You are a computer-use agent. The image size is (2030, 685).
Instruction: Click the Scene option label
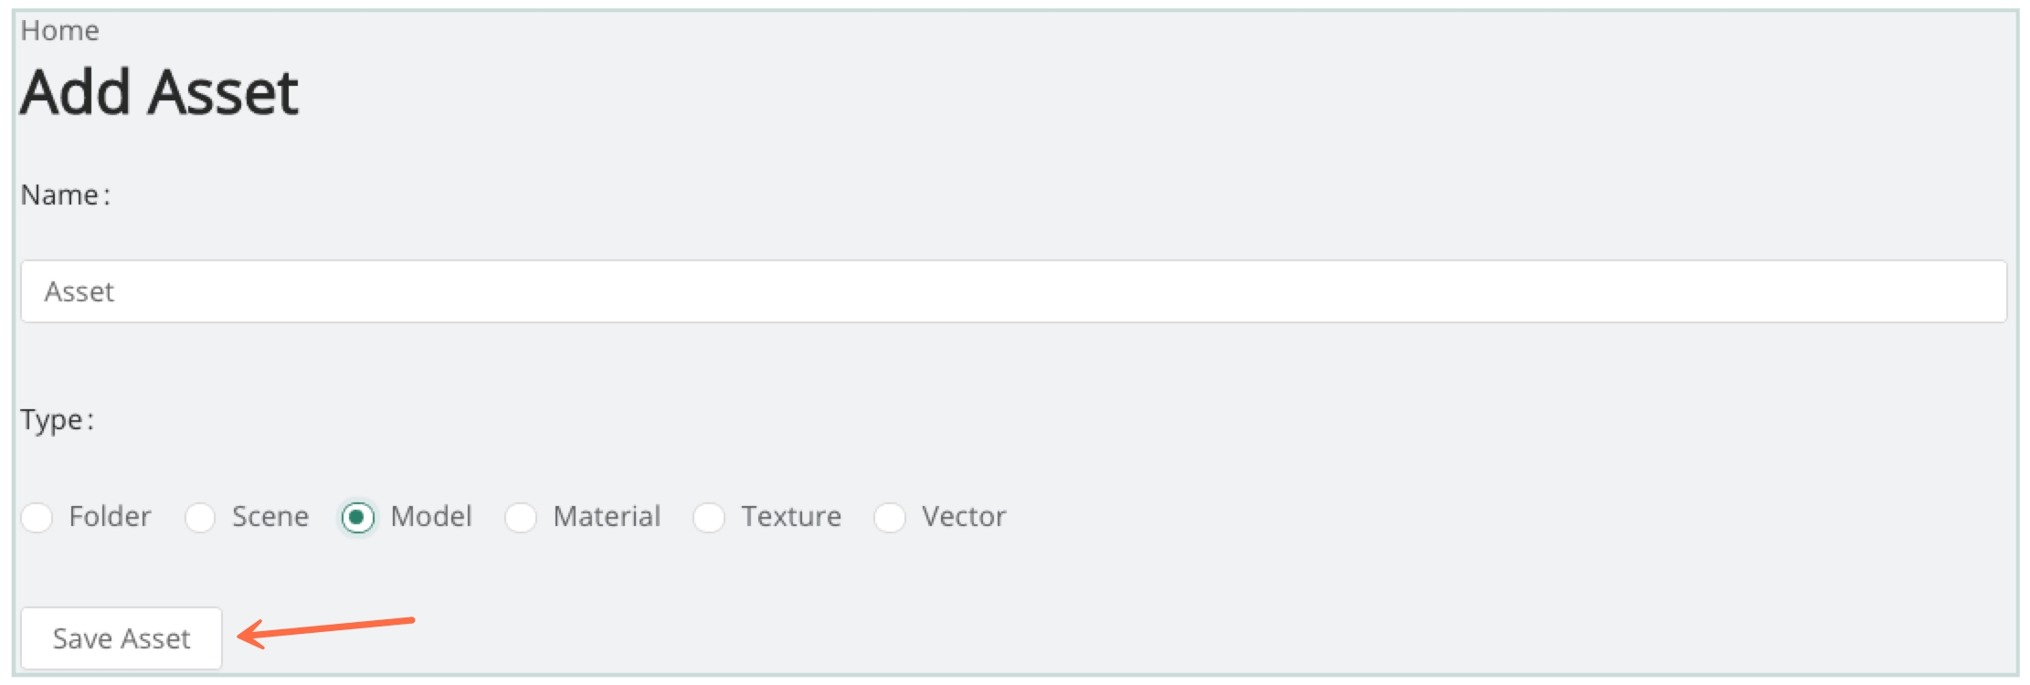pyautogui.click(x=270, y=517)
